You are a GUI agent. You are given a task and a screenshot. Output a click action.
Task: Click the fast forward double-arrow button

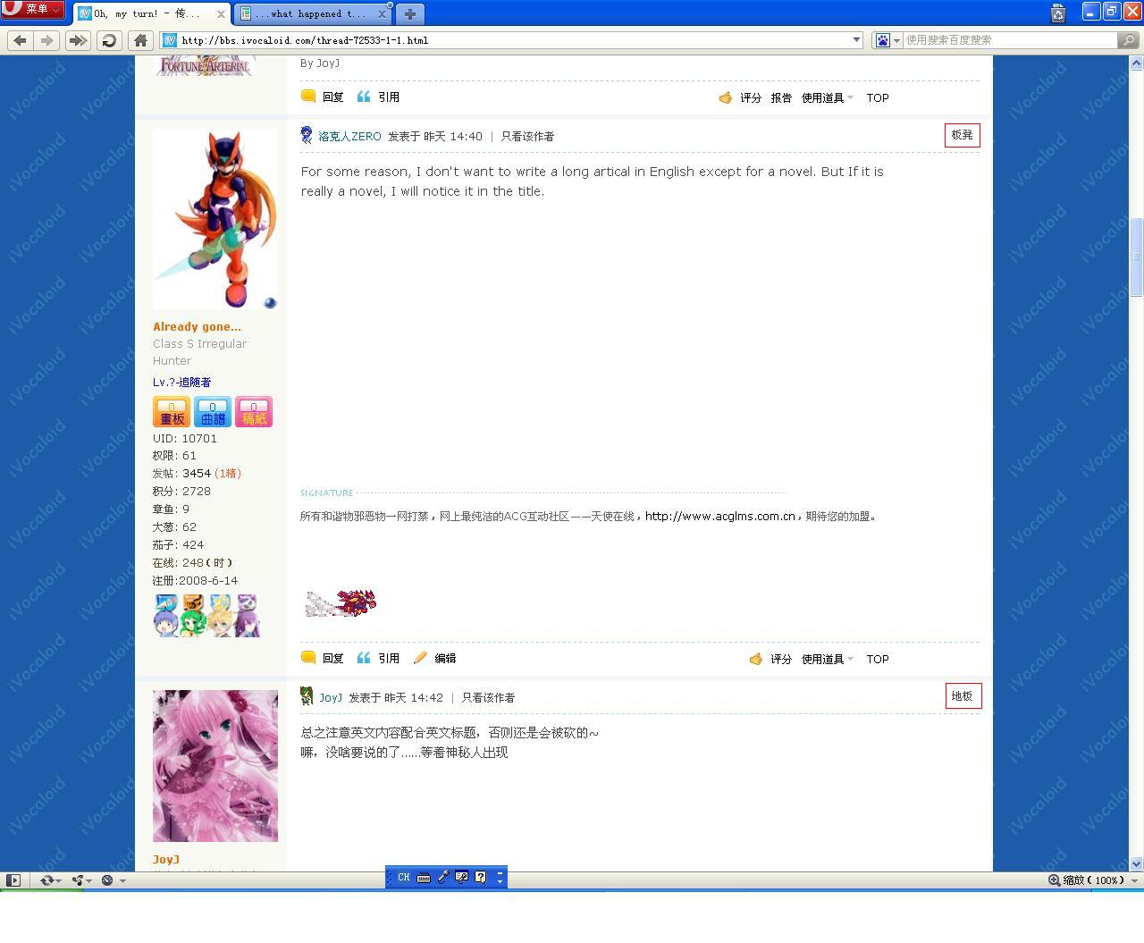pos(79,40)
